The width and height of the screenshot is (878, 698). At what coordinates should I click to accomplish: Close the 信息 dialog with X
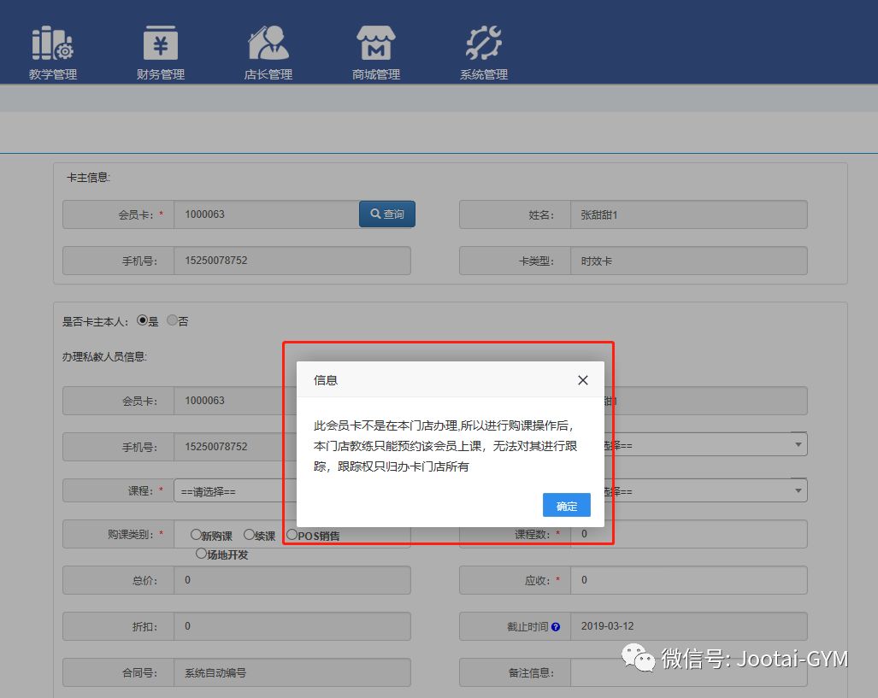coord(582,380)
